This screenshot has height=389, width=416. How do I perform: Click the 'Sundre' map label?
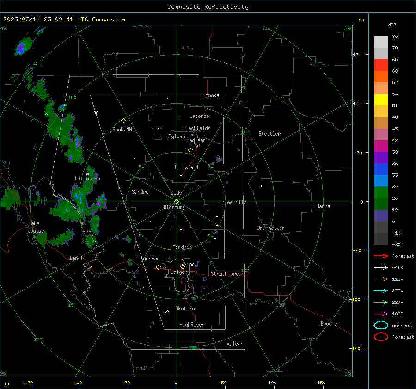coord(140,191)
